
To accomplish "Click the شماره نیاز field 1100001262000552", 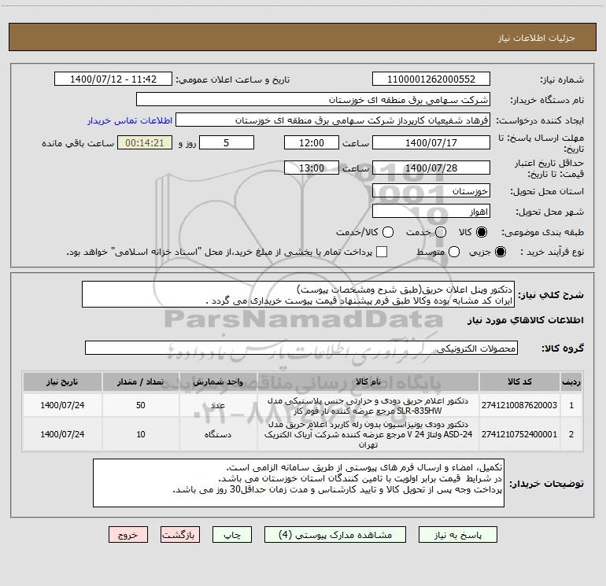I will coord(431,79).
